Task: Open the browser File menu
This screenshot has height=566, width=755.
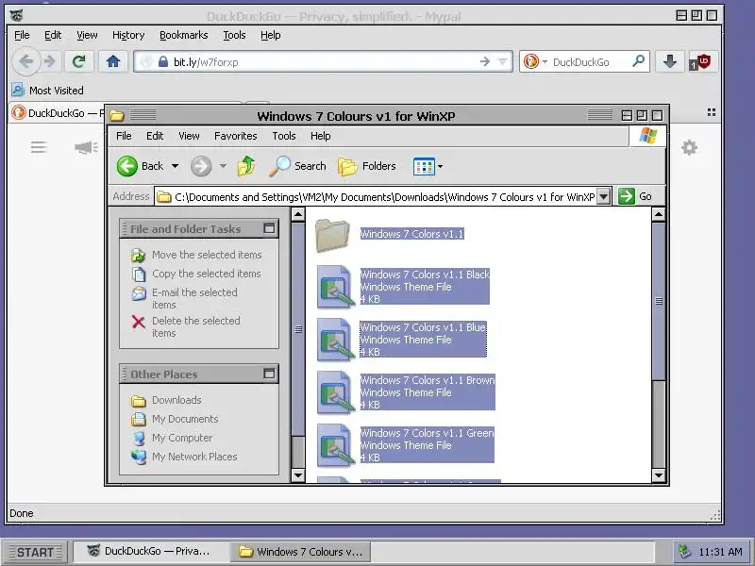Action: (22, 35)
